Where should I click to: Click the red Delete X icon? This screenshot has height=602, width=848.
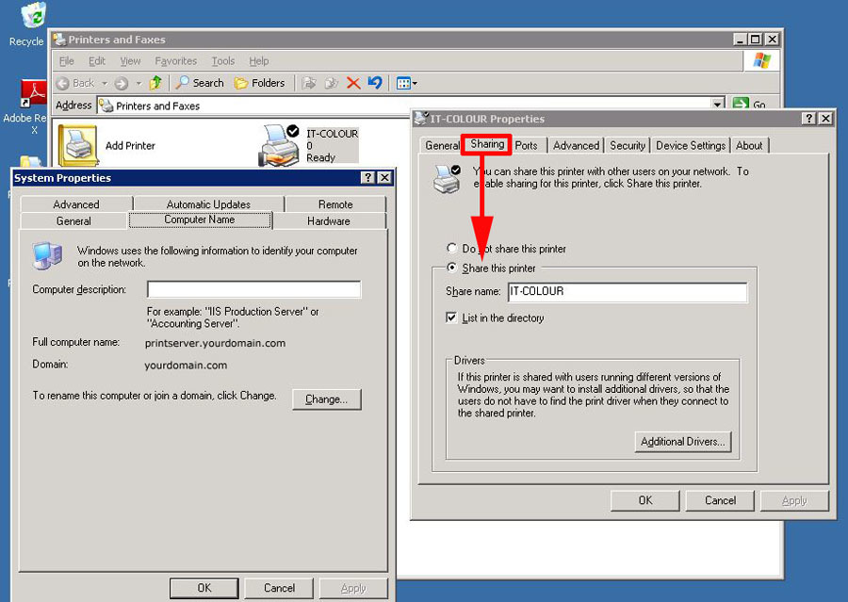[353, 83]
